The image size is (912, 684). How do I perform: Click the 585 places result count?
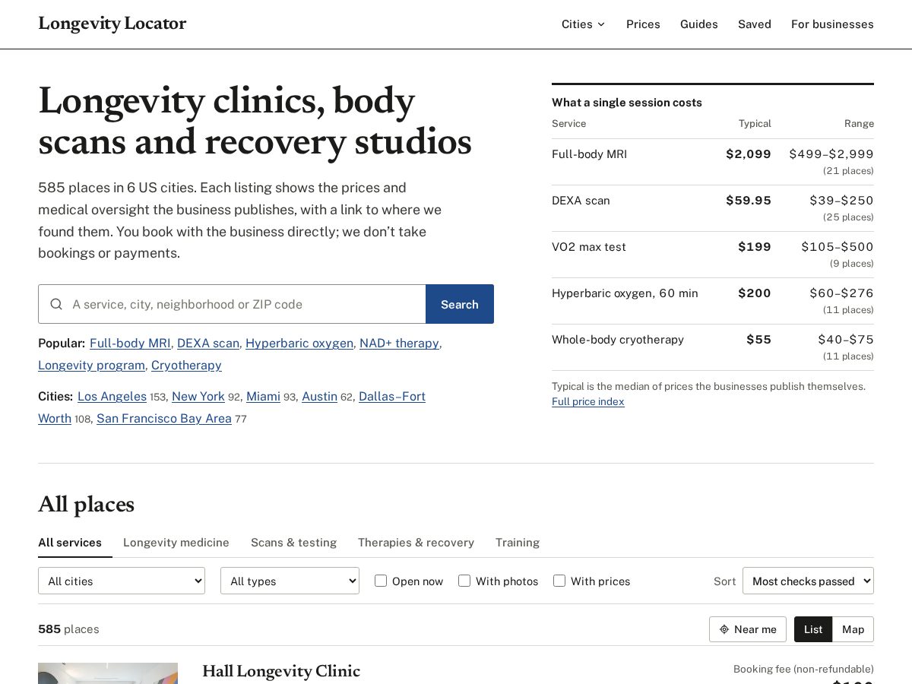pos(68,629)
